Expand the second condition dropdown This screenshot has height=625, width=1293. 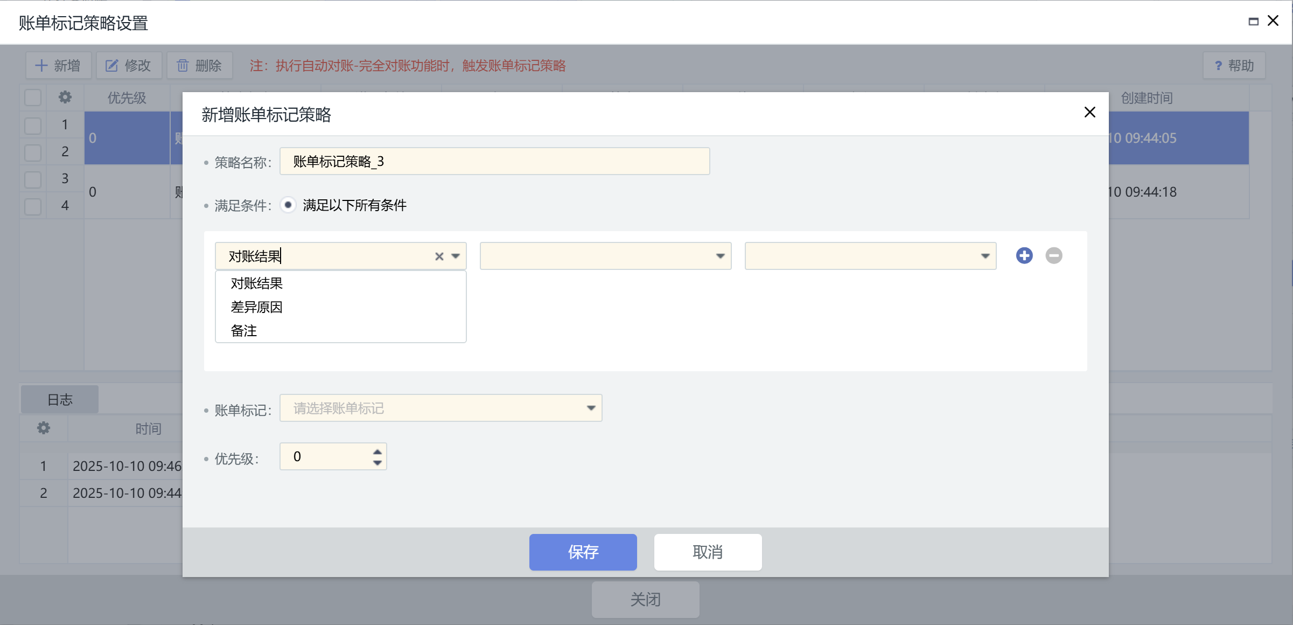tap(719, 256)
